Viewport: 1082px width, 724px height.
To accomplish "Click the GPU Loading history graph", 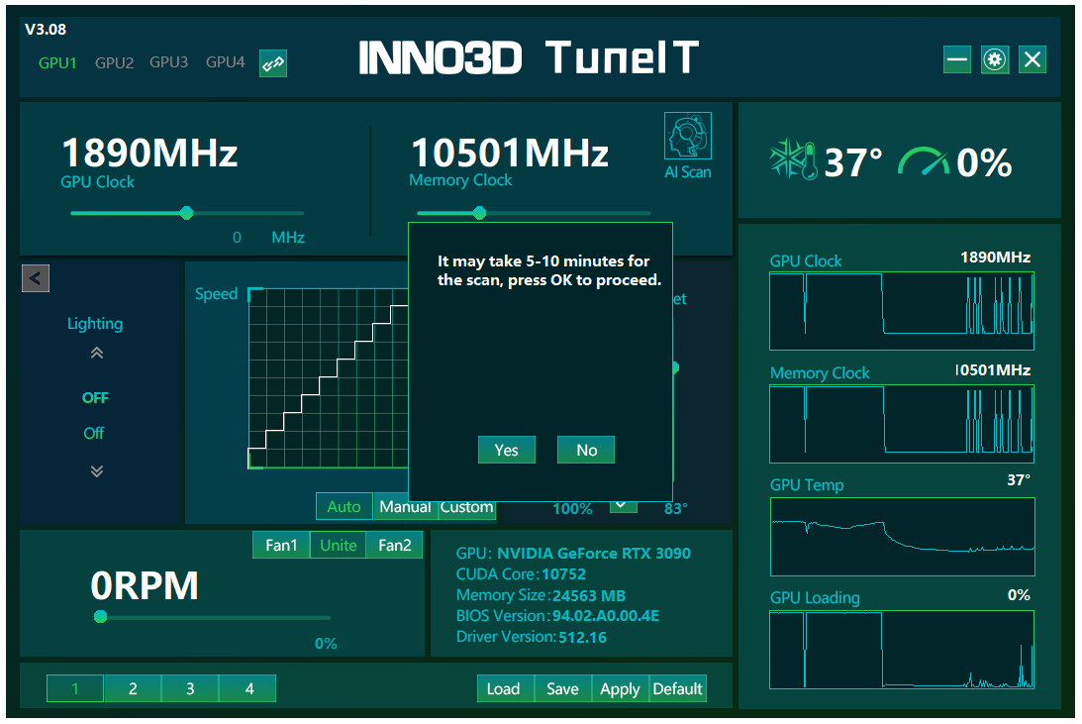I will coord(901,650).
